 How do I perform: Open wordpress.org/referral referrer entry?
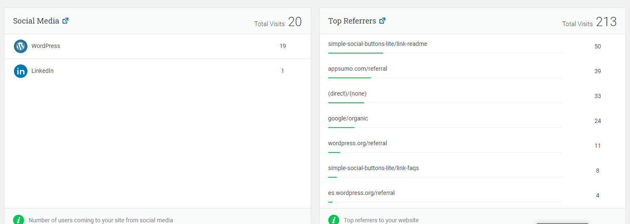[x=357, y=143]
